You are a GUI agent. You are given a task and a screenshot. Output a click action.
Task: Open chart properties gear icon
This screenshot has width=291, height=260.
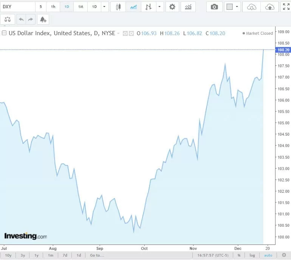(172, 7)
